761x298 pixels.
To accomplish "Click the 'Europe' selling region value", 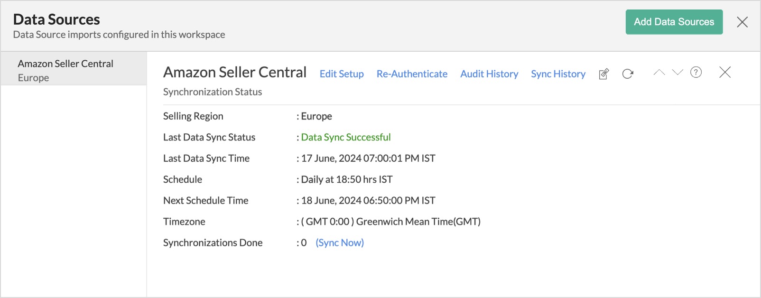I will (x=316, y=116).
